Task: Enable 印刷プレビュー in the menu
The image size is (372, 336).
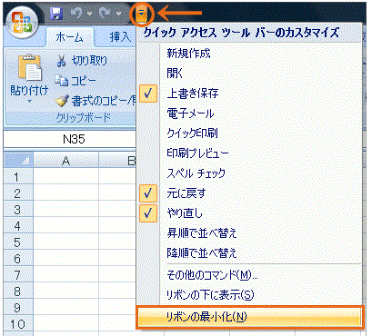Action: (249, 153)
